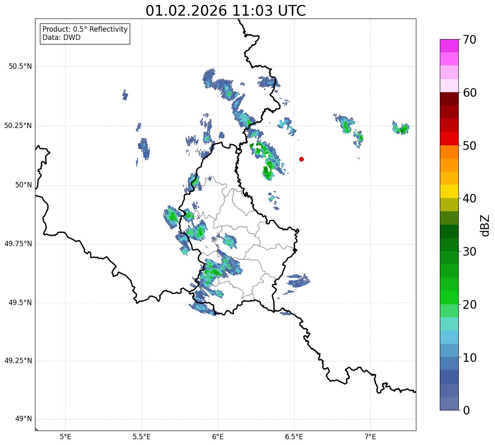
Task: Click the 7°E longitude label
Action: pos(370,437)
